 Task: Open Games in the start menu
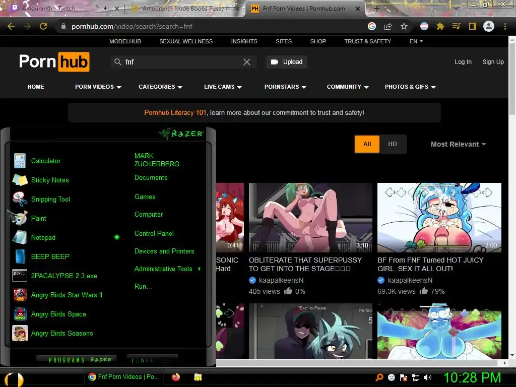[145, 197]
